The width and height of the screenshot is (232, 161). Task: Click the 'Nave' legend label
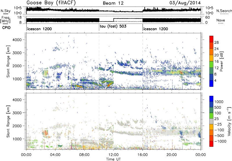221,20
